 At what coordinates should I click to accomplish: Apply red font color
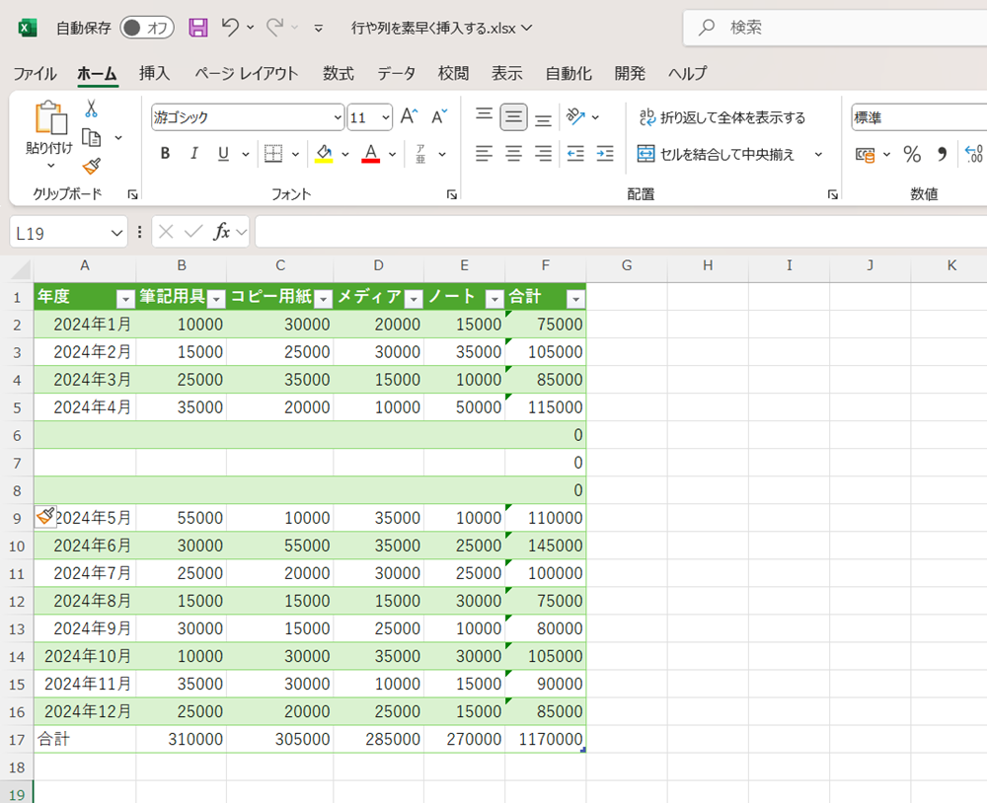click(371, 154)
